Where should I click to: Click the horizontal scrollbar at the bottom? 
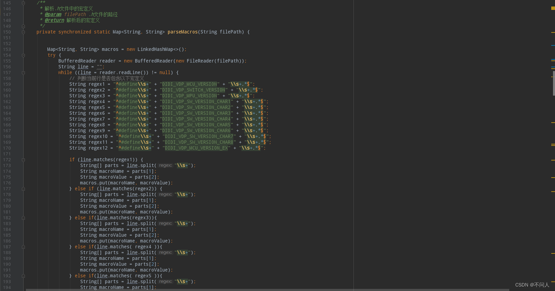267,290
